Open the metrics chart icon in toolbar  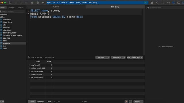pyautogui.click(x=152, y=3)
